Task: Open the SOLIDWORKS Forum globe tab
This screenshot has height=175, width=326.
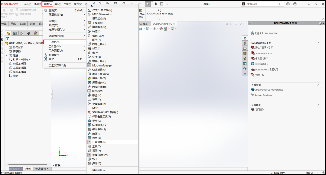Action: (245, 68)
